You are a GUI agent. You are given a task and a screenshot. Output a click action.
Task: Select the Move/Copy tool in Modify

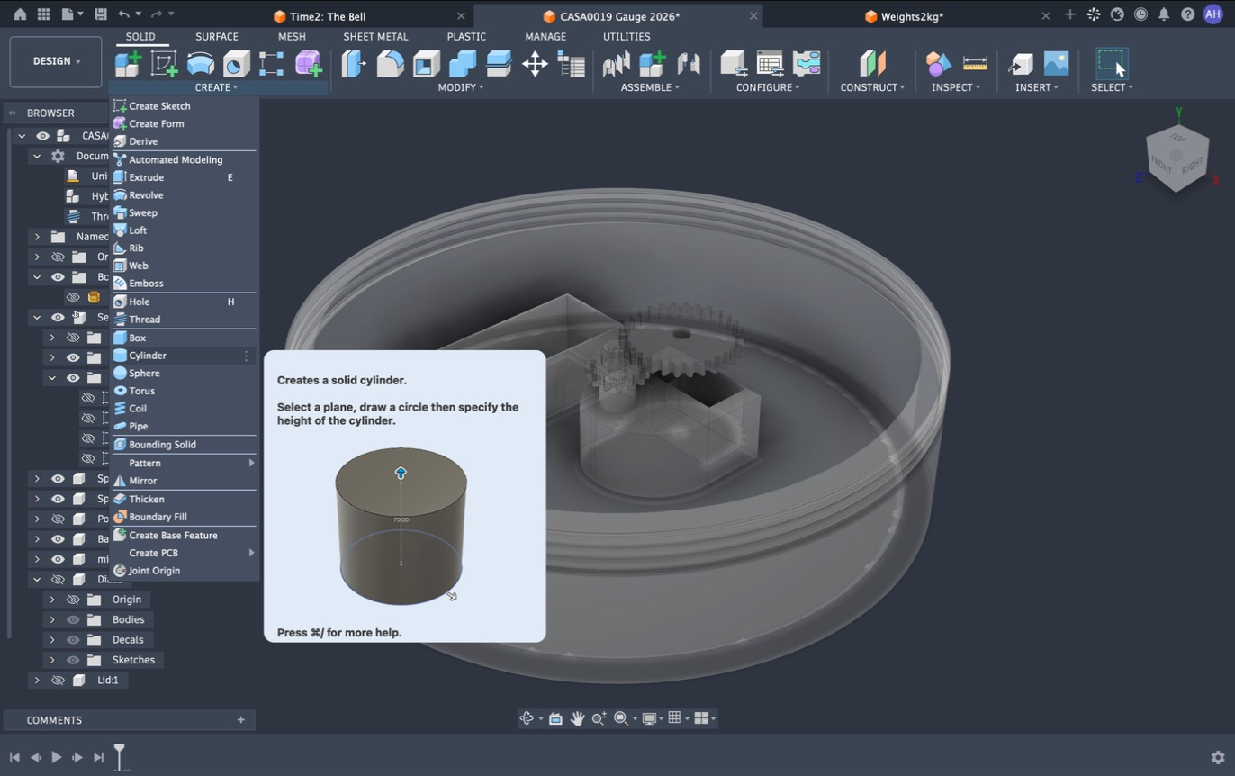(x=535, y=64)
